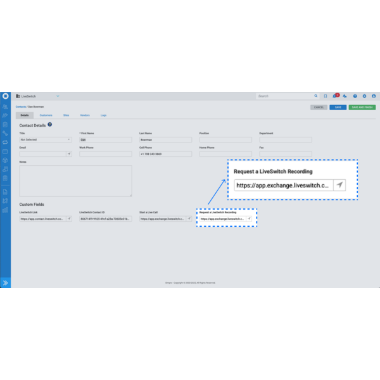Open the people icon in sidebar
Screen dimensions: 380x380
click(x=5, y=106)
